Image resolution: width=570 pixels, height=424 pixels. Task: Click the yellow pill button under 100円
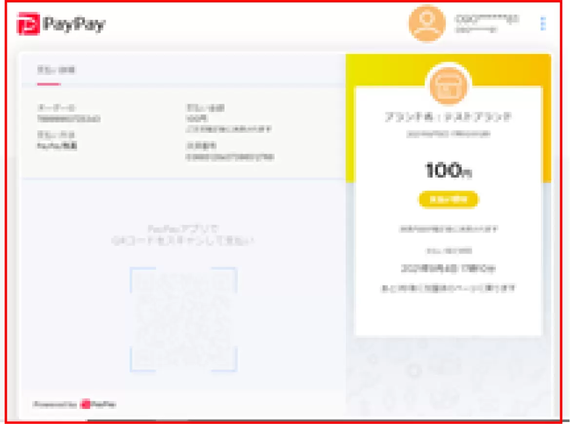click(449, 199)
